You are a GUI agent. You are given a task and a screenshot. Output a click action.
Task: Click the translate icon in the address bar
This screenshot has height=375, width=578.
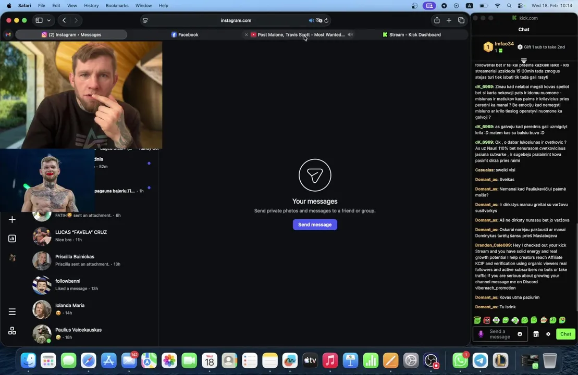[x=319, y=20]
